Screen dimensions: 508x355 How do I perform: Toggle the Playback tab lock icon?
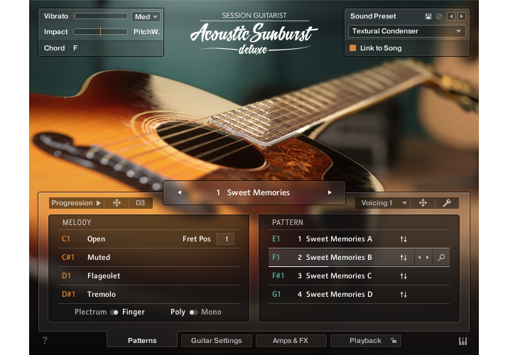click(394, 340)
